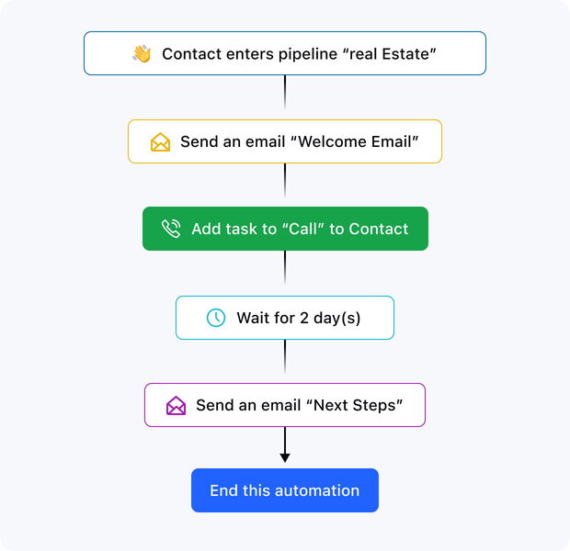Screen dimensions: 570x551
Task: Click connector between Wait and Next Steps email
Action: [285, 356]
